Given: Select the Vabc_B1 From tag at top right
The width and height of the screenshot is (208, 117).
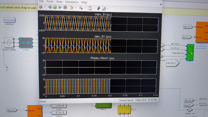Looking at the screenshot, I should (188, 27).
